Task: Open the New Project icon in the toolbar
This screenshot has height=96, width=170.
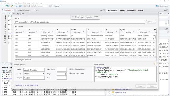Action: tap(7, 6)
